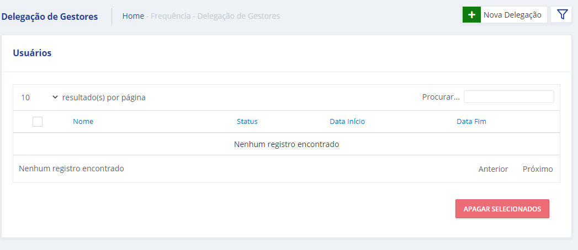This screenshot has width=578, height=250.
Task: Click the Procurar... label text
Action: pos(441,97)
